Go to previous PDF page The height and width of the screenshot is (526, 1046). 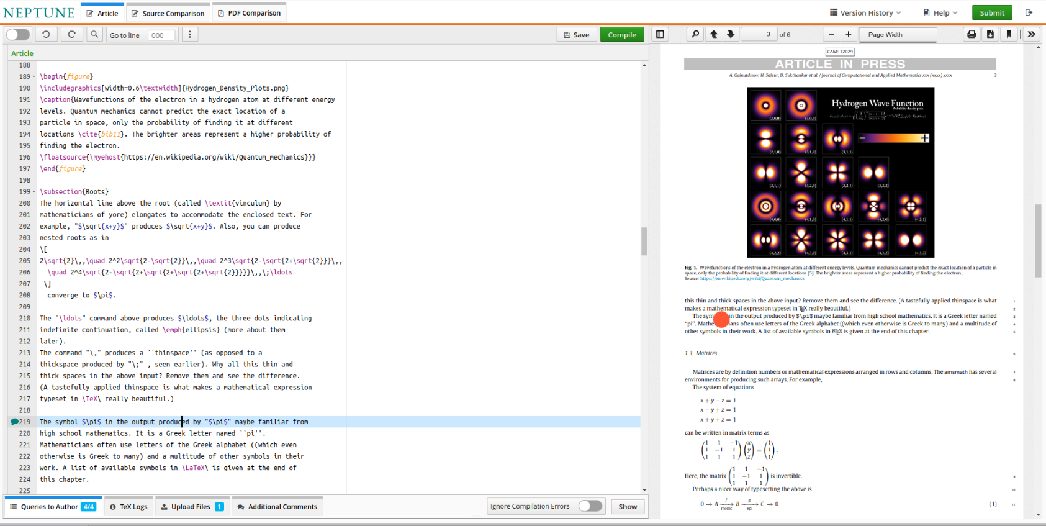click(714, 35)
